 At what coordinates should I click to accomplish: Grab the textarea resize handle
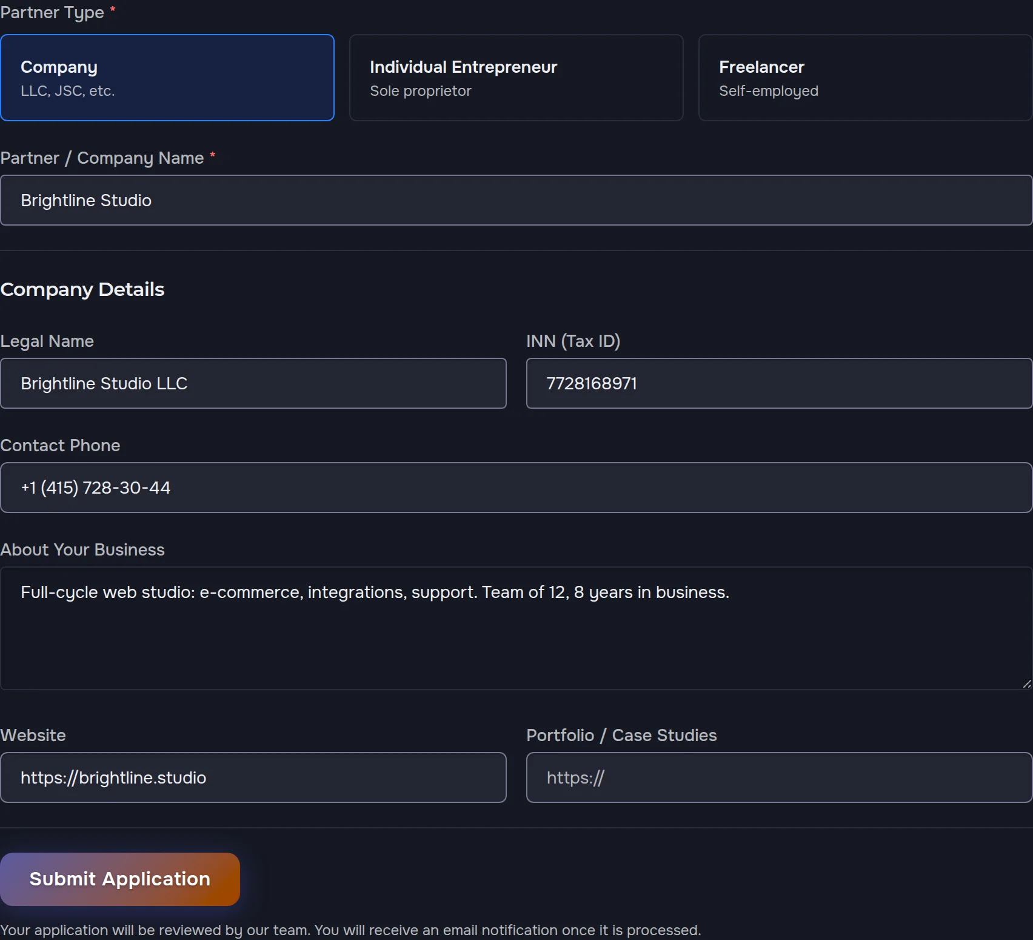pos(1026,683)
